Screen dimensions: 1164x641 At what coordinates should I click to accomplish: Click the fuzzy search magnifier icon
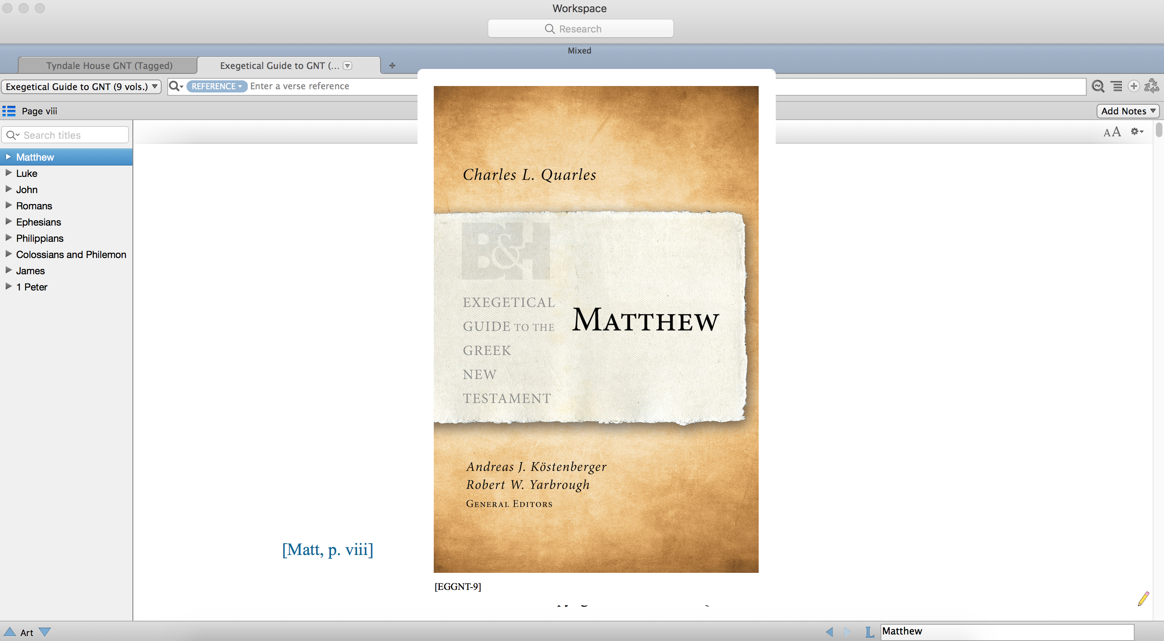point(1097,86)
